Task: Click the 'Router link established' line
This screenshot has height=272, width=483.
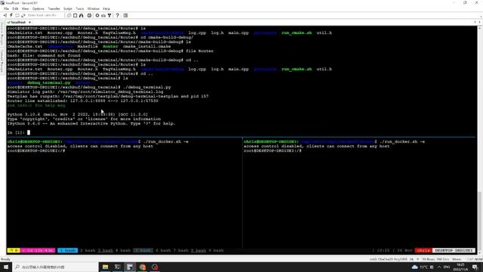Action: click(83, 100)
